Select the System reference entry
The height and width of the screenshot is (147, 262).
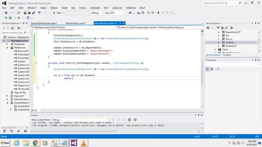(21, 61)
